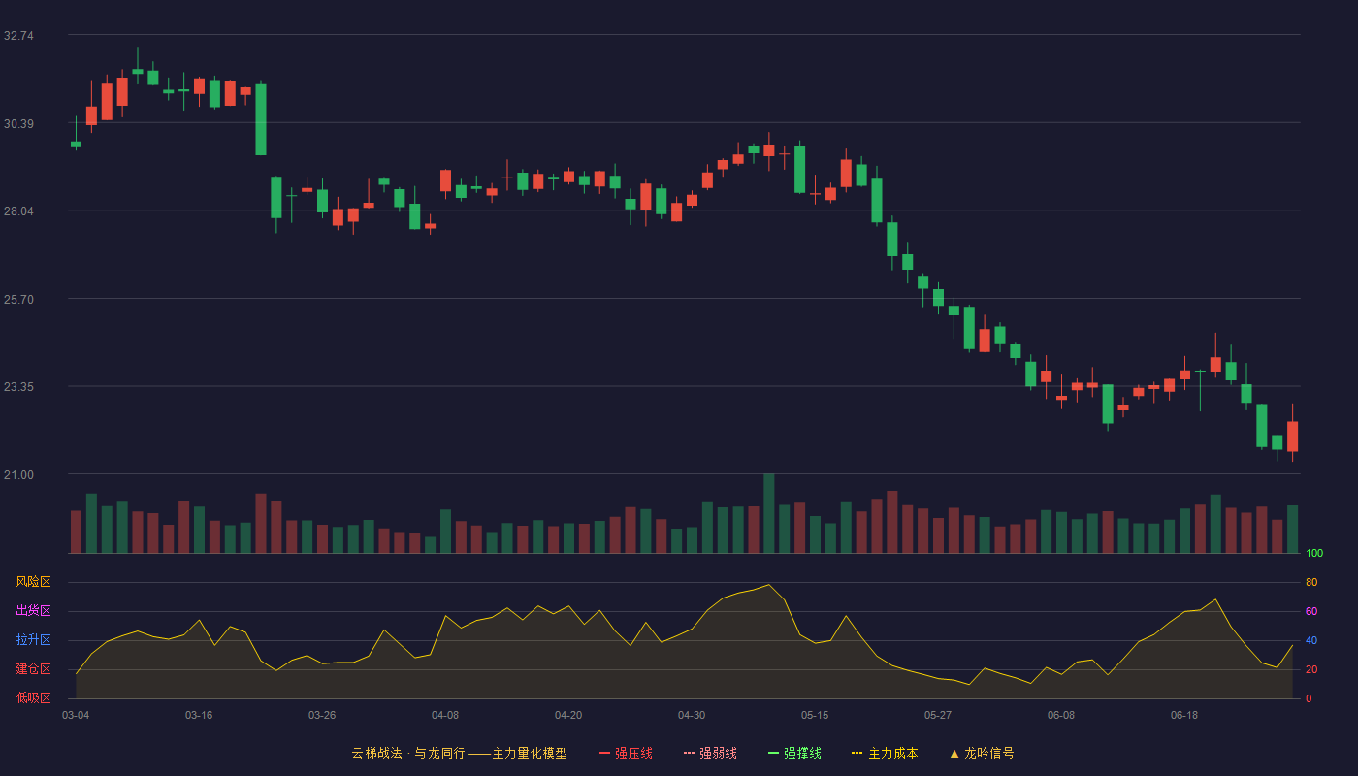The width and height of the screenshot is (1358, 776).
Task: Click the orange 80 indicator axis label
Action: click(x=1311, y=583)
